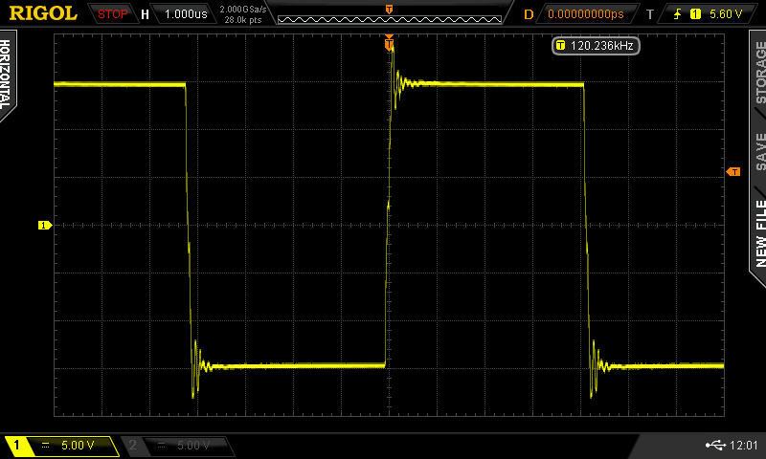Screen dimensions: 766x459
Task: Click the D horizontal delay icon
Action: coord(529,14)
